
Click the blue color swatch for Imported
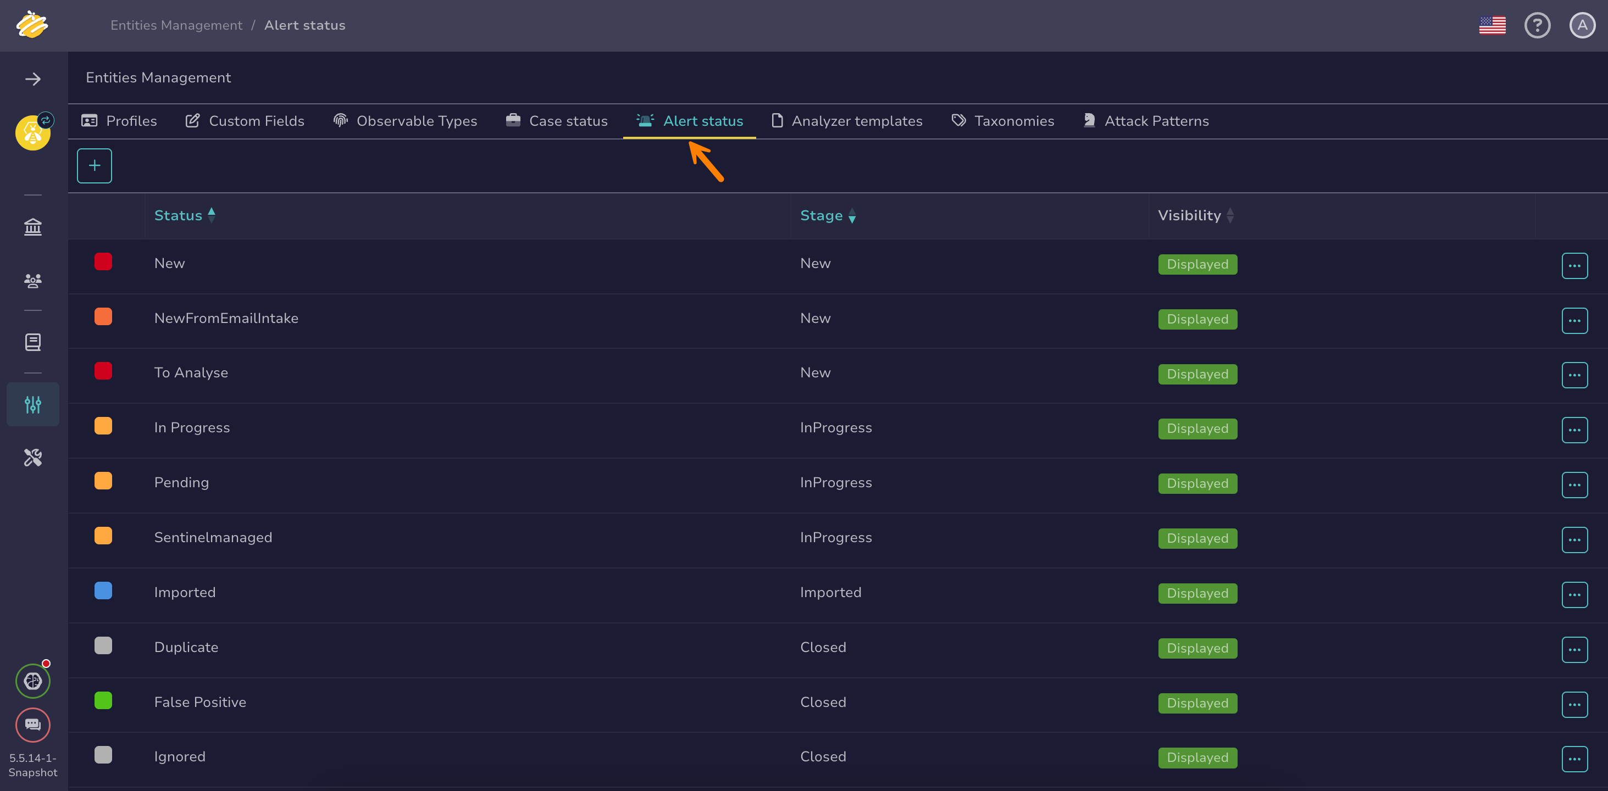click(103, 591)
